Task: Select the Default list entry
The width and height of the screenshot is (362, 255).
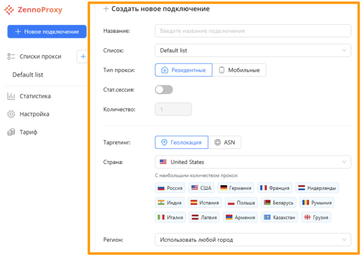Action: [x=28, y=75]
